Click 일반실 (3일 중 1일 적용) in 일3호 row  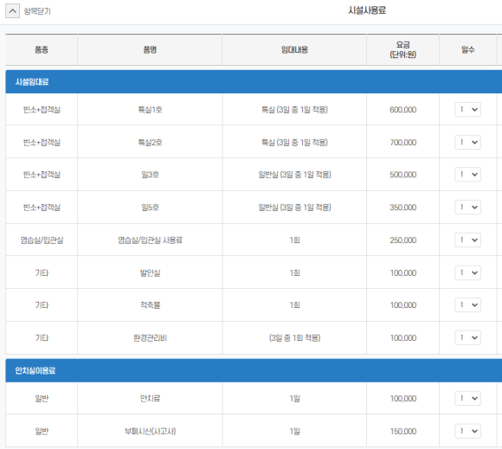pyautogui.click(x=294, y=175)
